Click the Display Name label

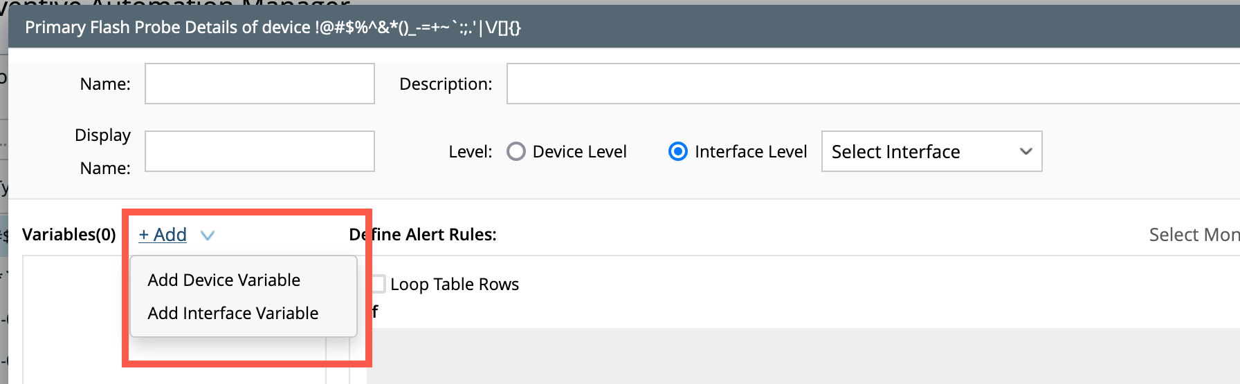[x=104, y=151]
